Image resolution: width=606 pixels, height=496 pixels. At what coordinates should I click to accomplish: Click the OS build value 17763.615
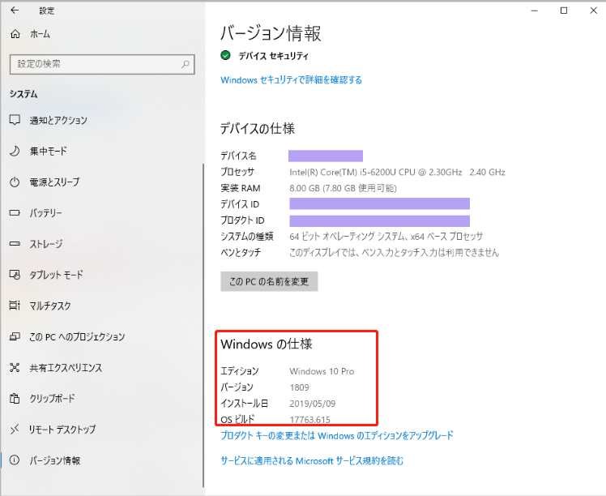click(x=310, y=420)
